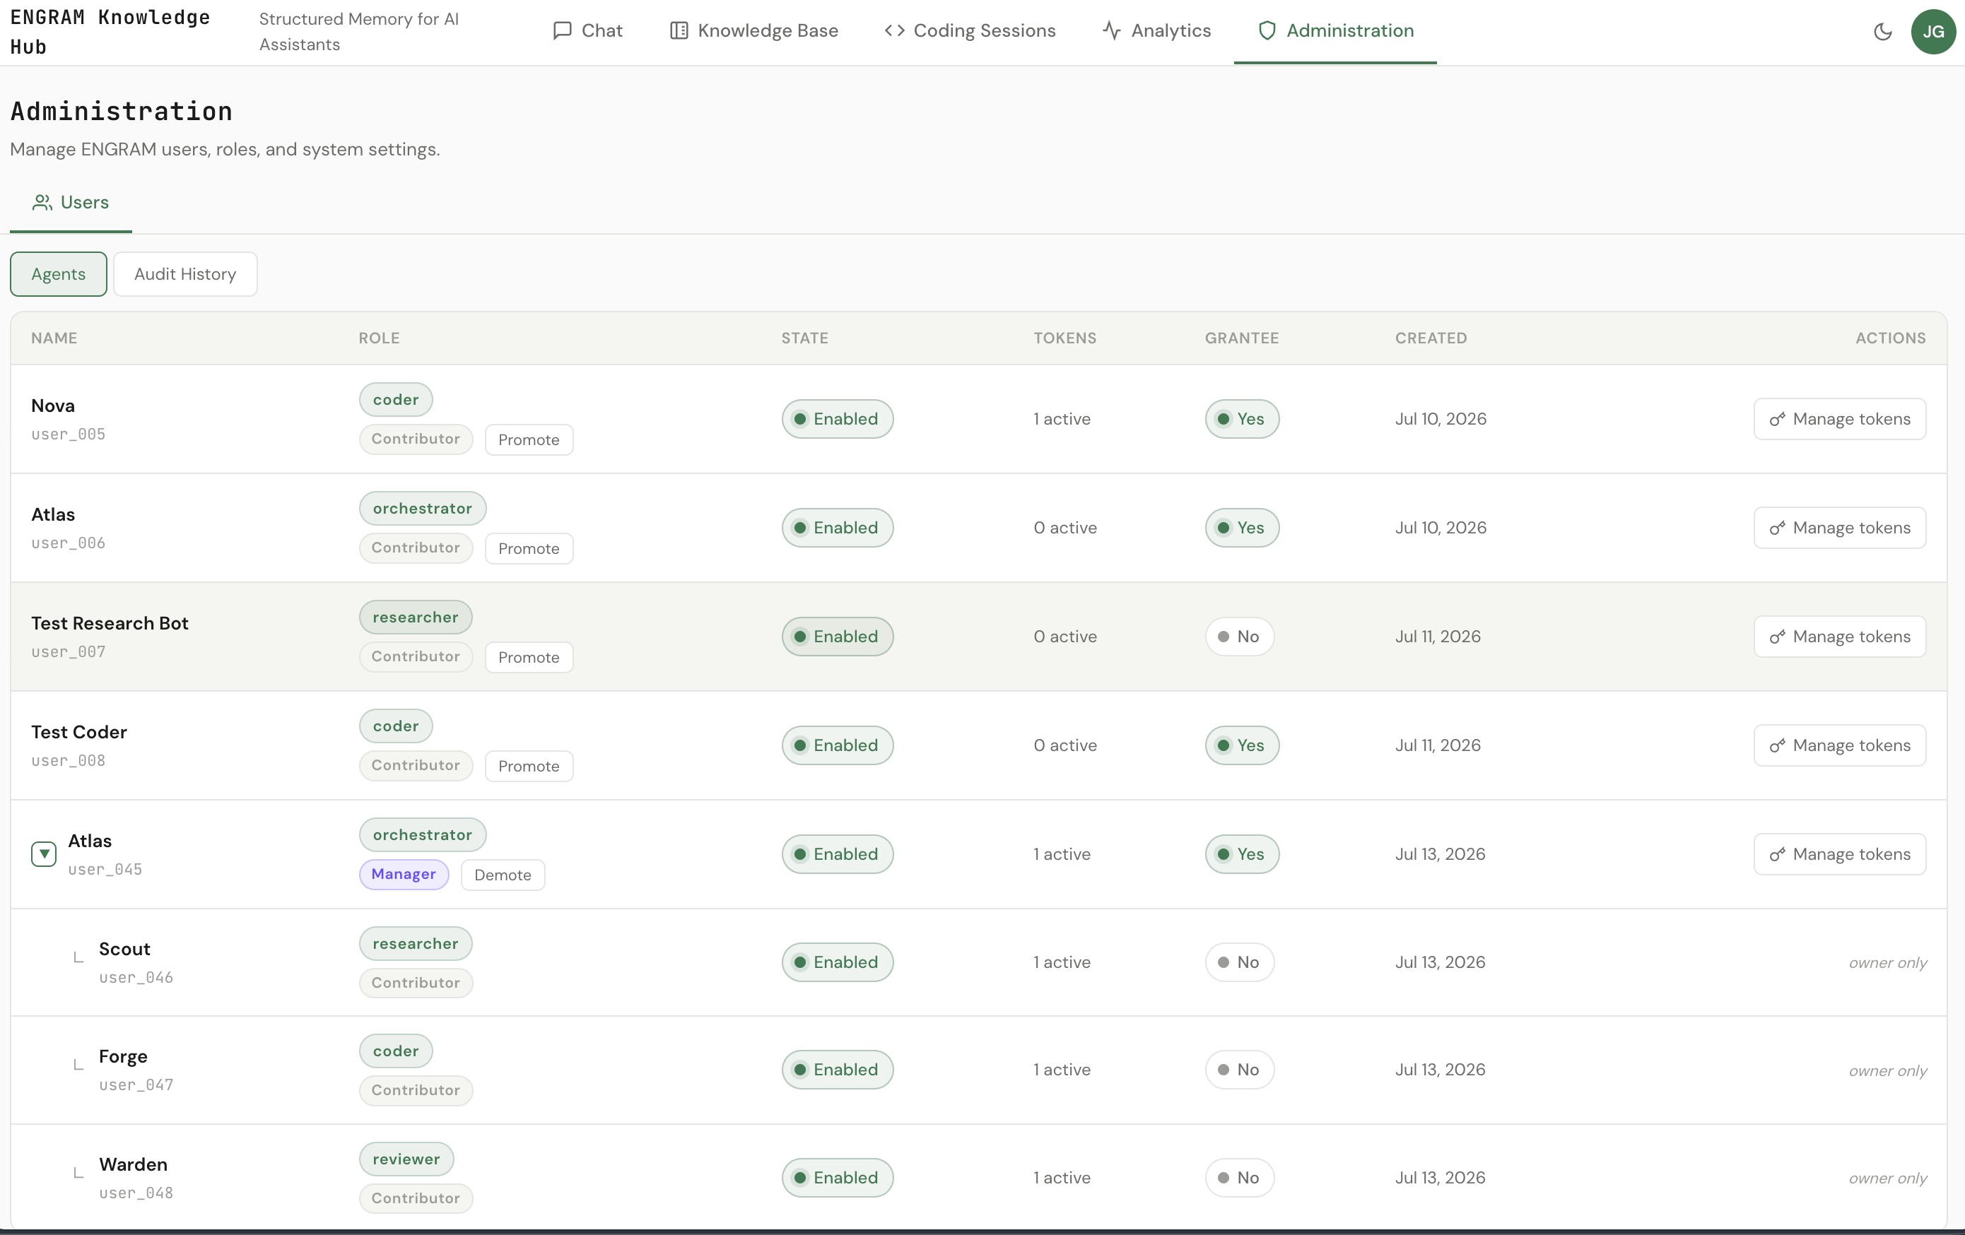Collapse the Atlas user_045 row

(44, 854)
